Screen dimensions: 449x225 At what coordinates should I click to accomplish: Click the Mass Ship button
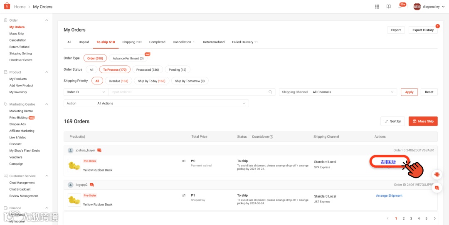(x=423, y=121)
